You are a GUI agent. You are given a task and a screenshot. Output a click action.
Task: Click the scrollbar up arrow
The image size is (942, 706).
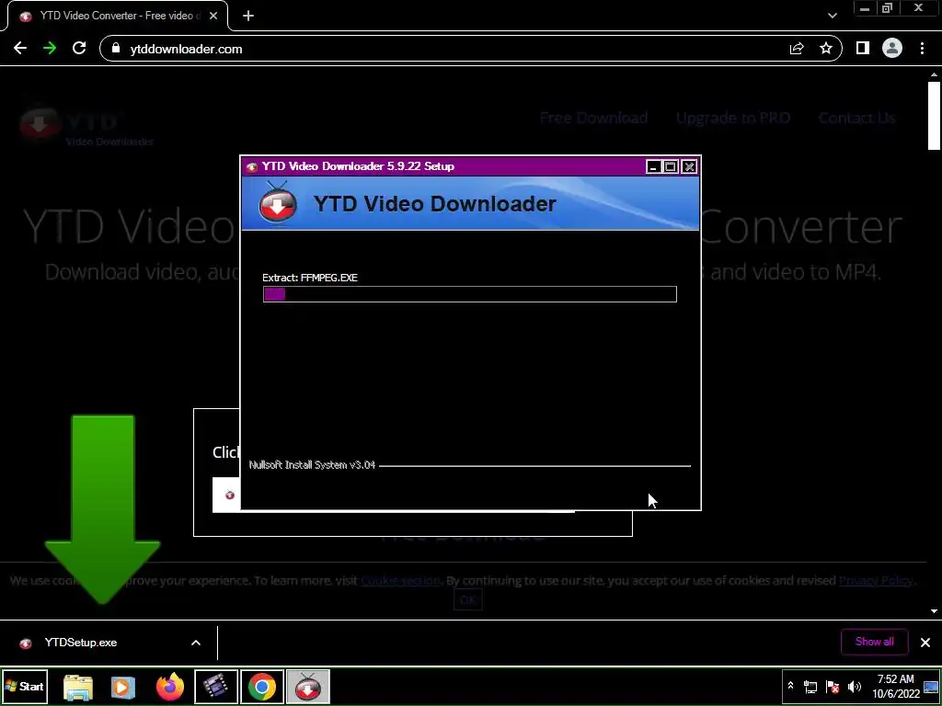tap(934, 75)
